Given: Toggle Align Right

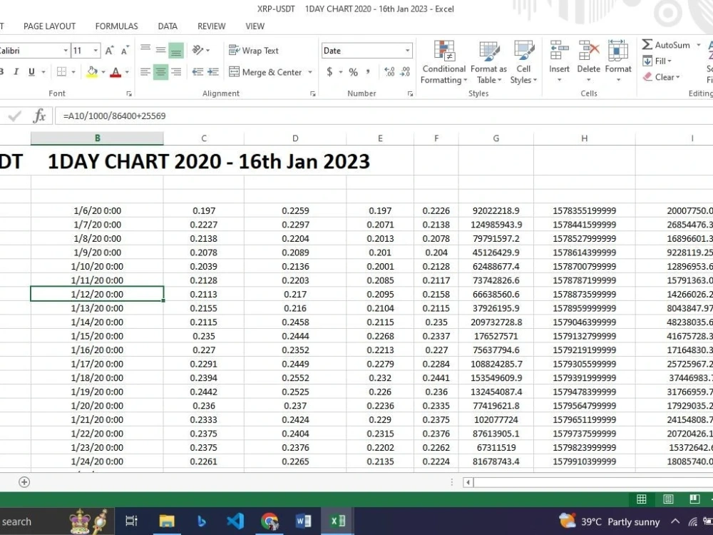Looking at the screenshot, I should point(176,72).
